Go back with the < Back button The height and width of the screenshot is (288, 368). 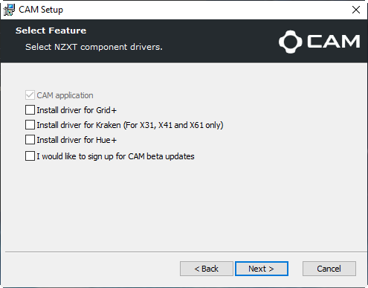click(207, 269)
